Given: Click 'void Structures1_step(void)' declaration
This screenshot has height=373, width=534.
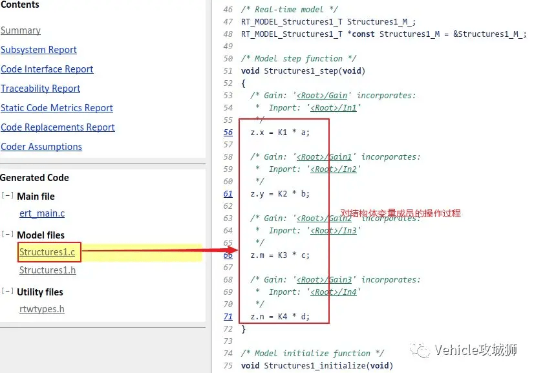Looking at the screenshot, I should point(303,71).
